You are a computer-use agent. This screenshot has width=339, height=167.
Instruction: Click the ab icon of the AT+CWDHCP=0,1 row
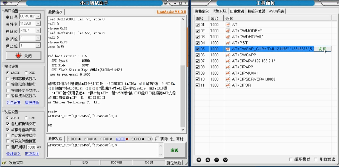point(228,37)
